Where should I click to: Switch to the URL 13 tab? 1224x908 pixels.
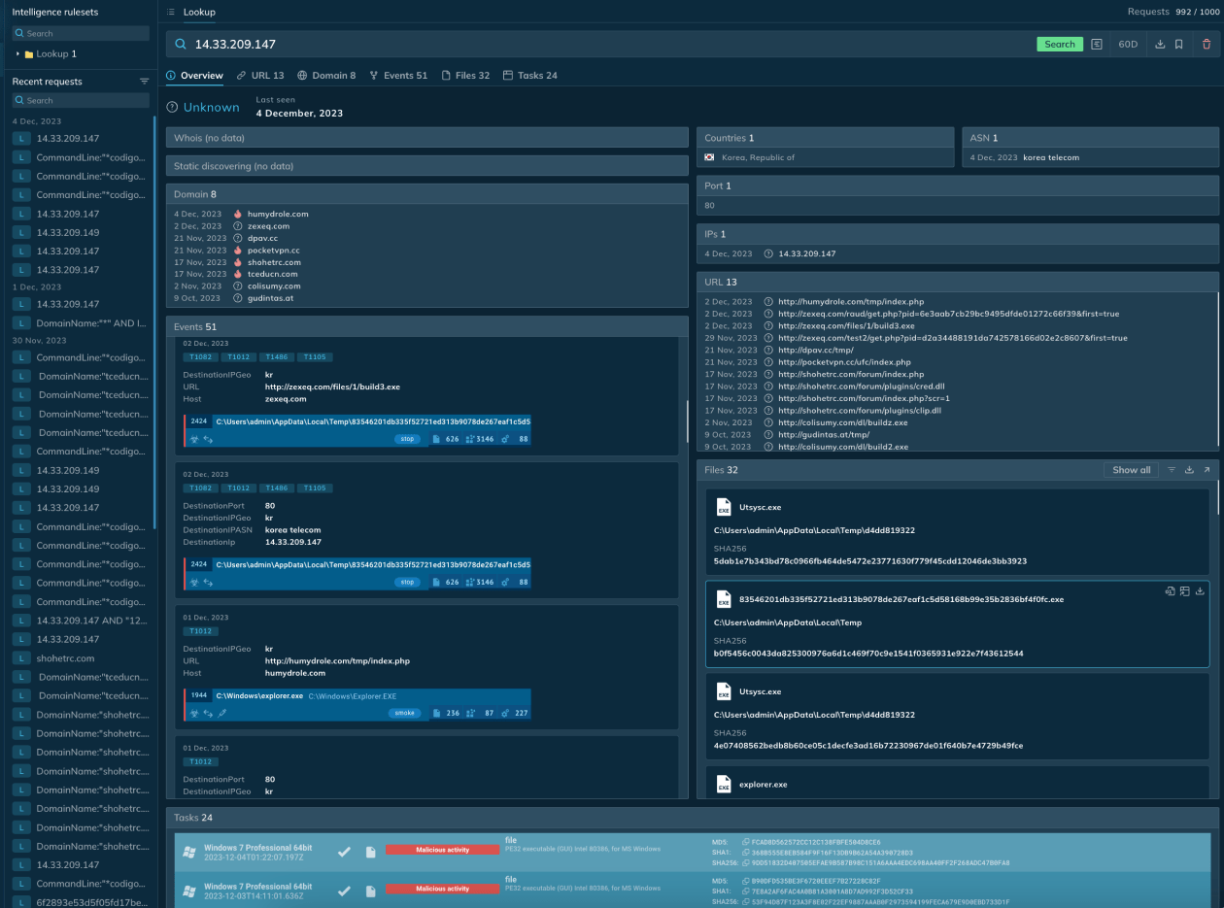(x=260, y=76)
